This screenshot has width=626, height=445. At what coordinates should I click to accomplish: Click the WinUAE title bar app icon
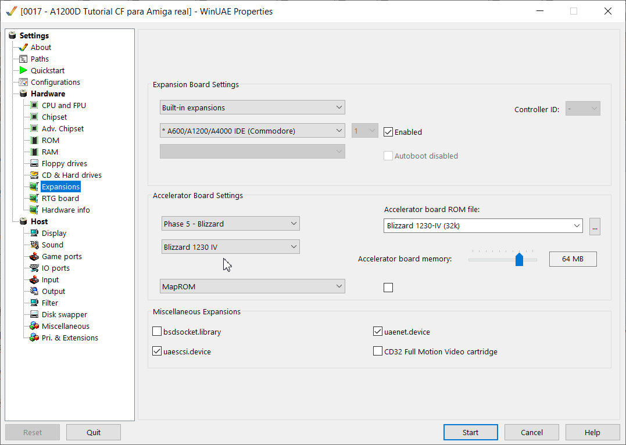12,11
